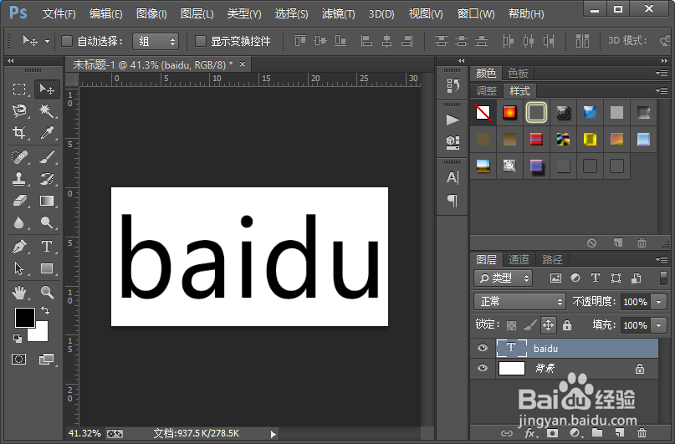
Task: Select the Rectangular Marquee tool
Action: (19, 89)
